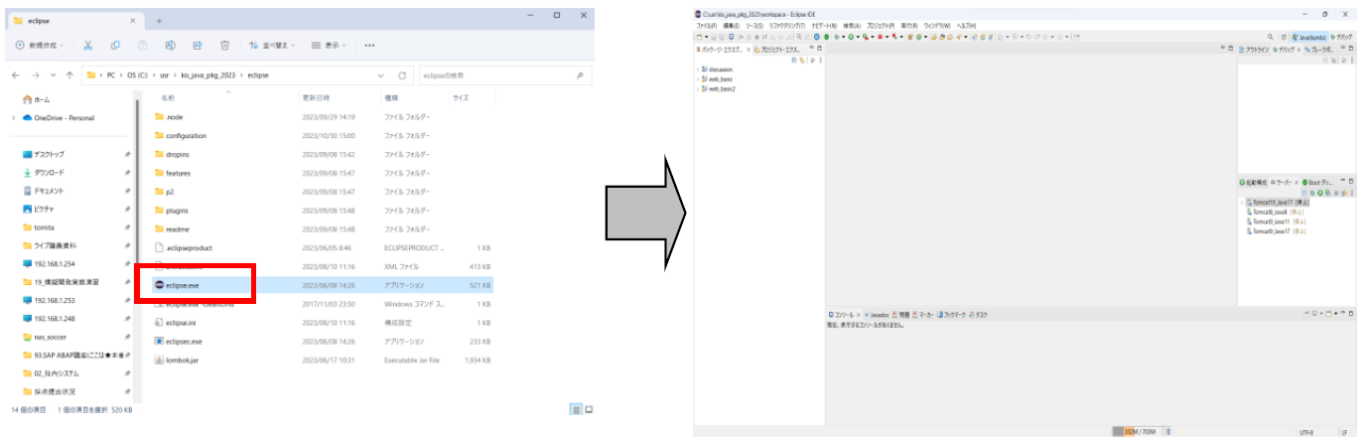Refresh the eclipse folder view
The image size is (1364, 441).
(402, 75)
